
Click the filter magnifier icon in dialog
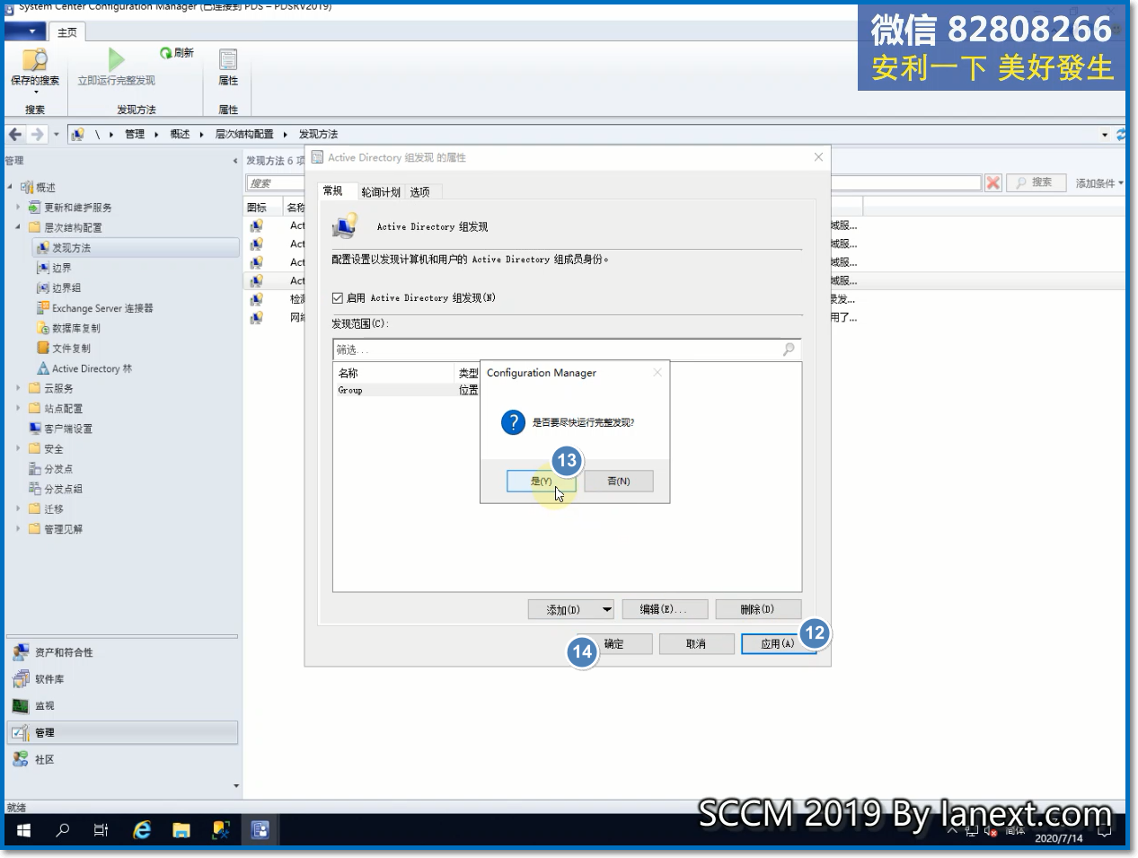[x=789, y=349]
